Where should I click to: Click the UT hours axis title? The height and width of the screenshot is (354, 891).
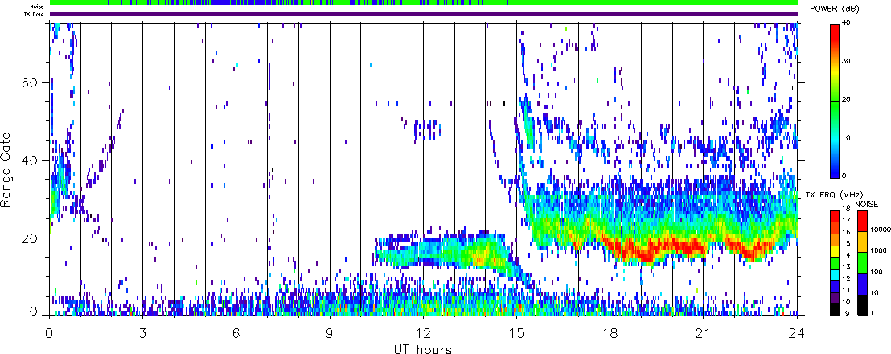[423, 348]
